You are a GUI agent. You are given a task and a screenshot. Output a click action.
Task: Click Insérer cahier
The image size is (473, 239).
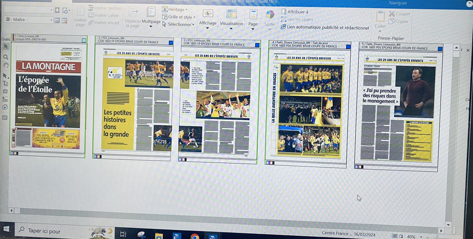click(103, 15)
